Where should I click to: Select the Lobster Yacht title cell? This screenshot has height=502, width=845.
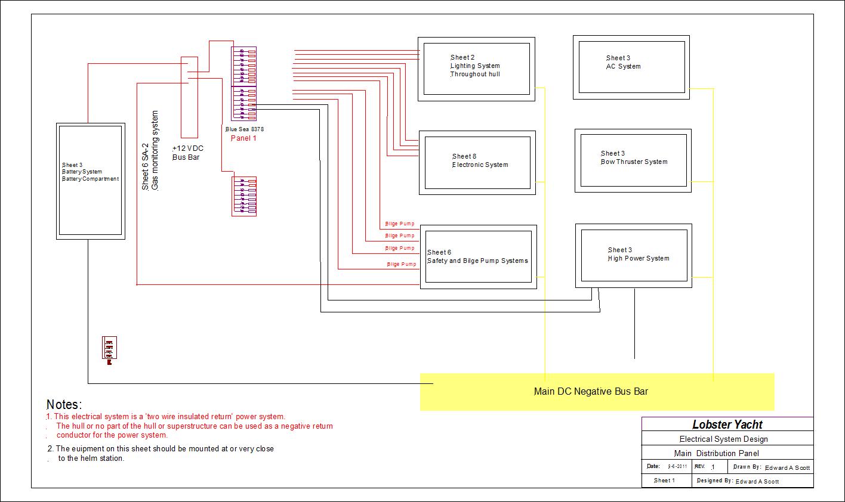pyautogui.click(x=727, y=424)
